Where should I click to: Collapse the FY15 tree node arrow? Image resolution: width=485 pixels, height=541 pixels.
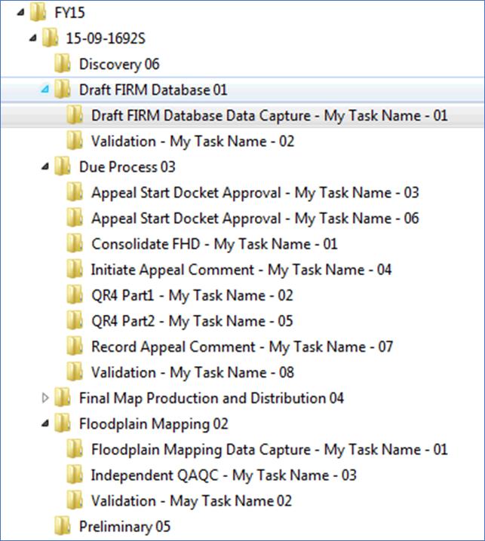[x=20, y=13]
